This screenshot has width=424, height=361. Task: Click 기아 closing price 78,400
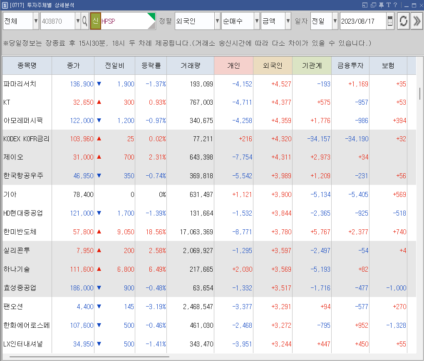(83, 194)
